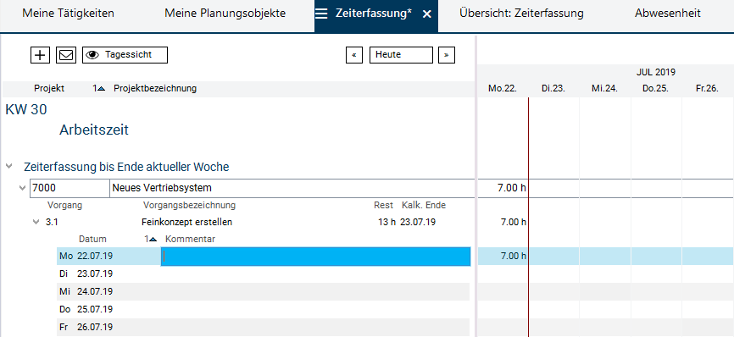This screenshot has width=734, height=337.
Task: Open the Tagessicht view button
Action: coord(125,55)
